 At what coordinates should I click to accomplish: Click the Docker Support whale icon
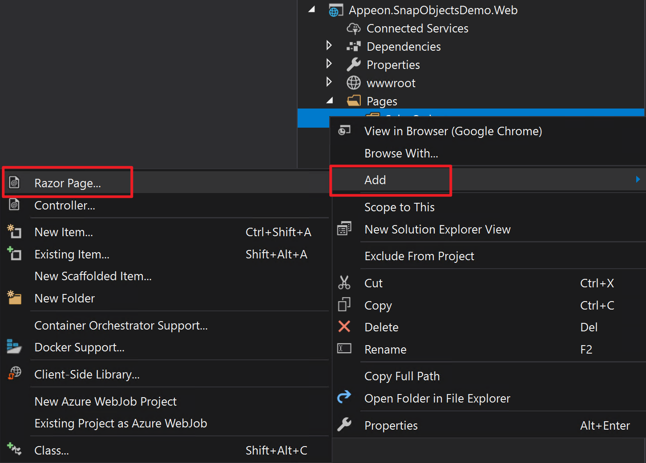point(14,347)
